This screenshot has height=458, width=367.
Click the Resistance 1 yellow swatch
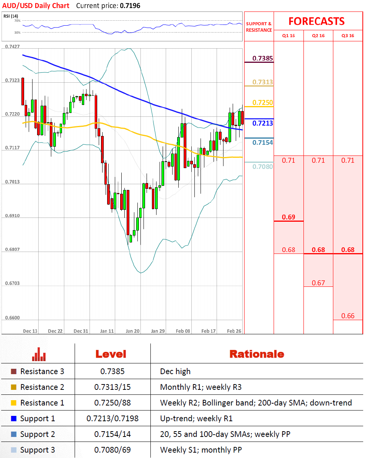click(x=13, y=403)
